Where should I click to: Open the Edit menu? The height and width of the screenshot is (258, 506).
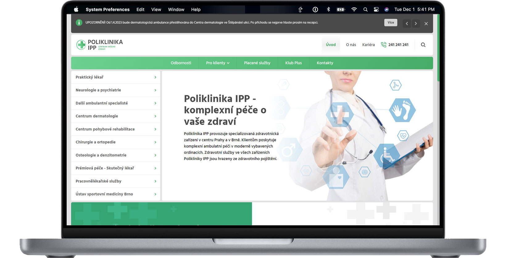click(140, 10)
